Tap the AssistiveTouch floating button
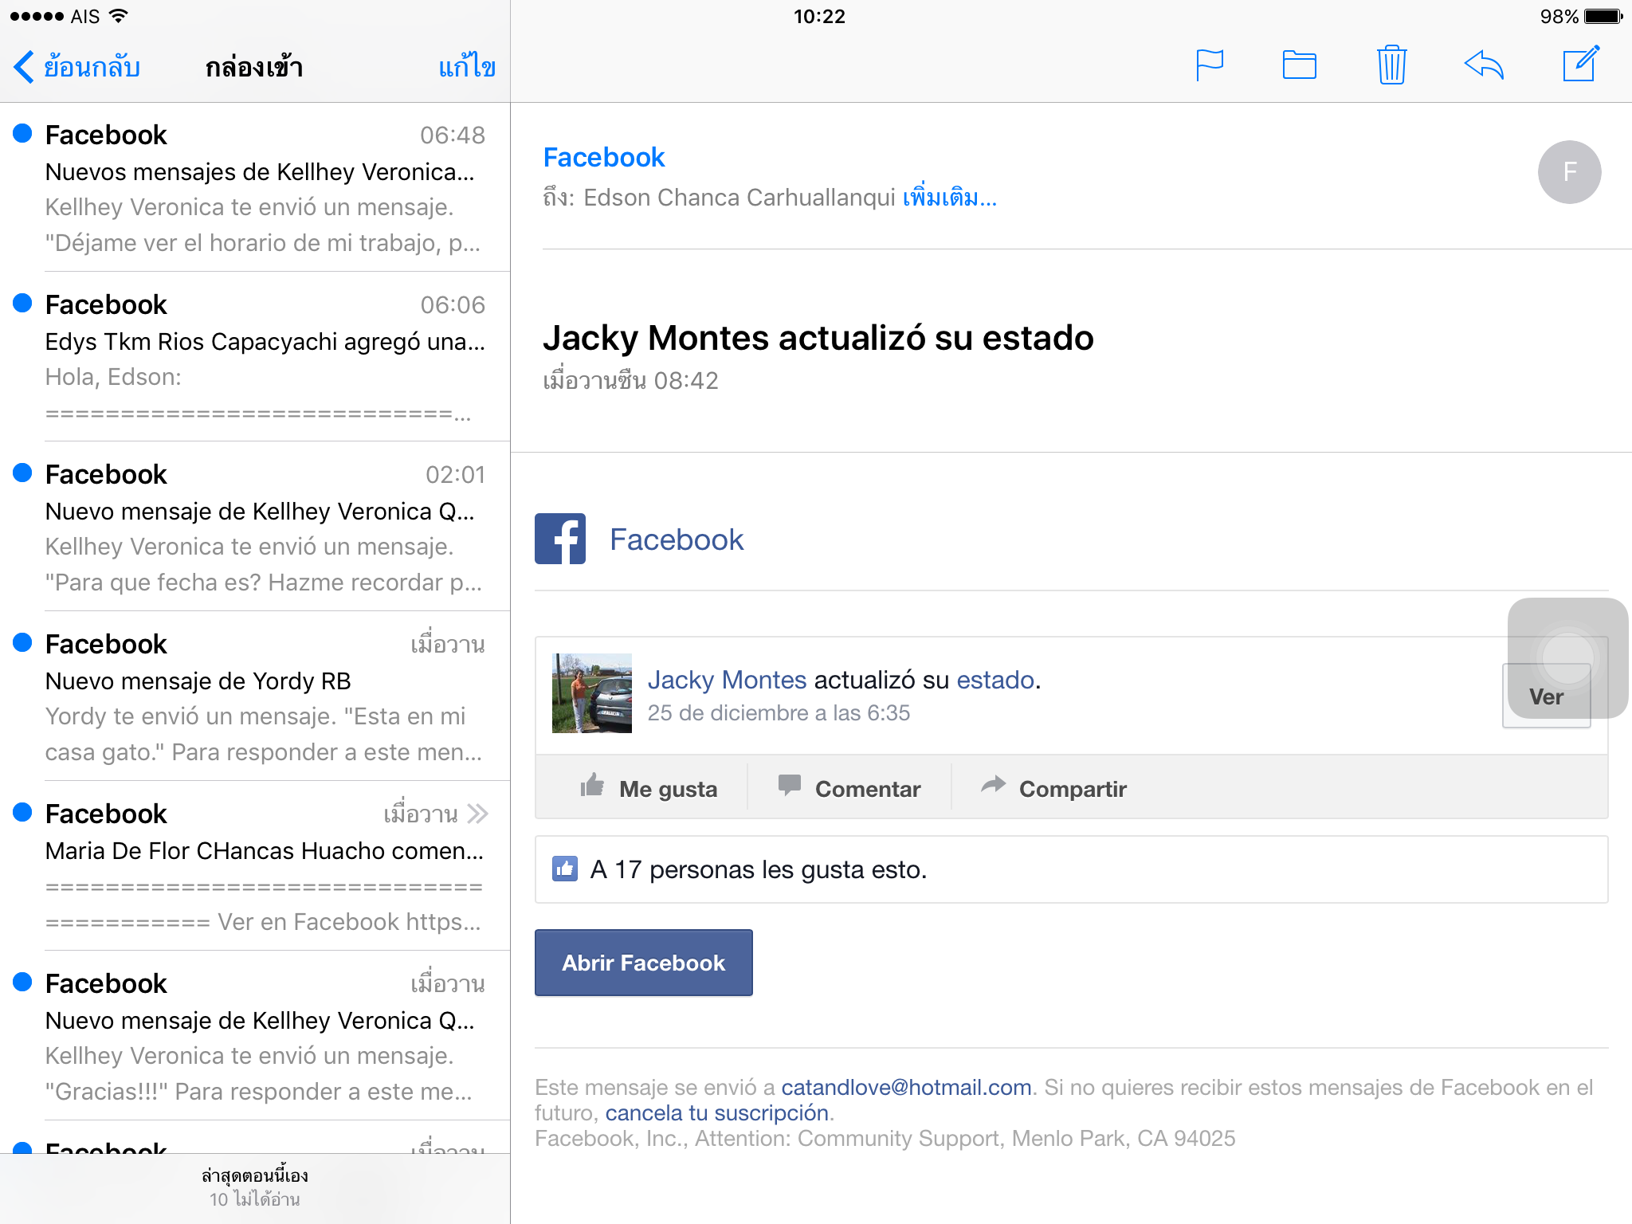The height and width of the screenshot is (1224, 1632). (x=1567, y=657)
